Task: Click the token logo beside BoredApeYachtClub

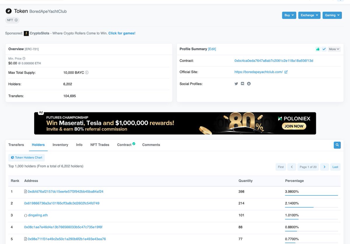Action: [x=8, y=11]
